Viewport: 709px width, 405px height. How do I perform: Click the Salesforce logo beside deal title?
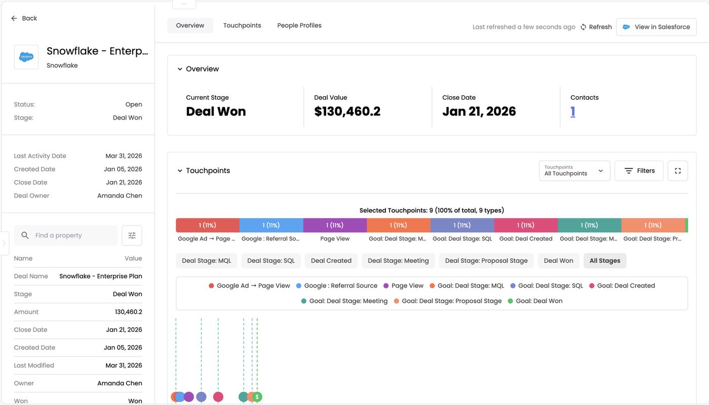point(26,57)
